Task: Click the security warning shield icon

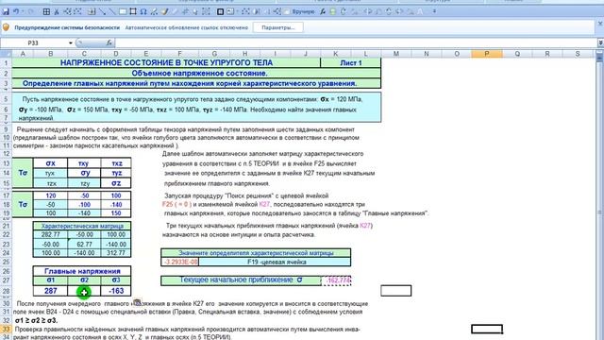Action: (6, 27)
